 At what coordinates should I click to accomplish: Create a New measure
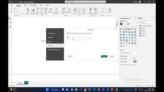(90, 11)
